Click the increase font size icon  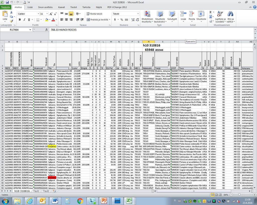click(51, 14)
